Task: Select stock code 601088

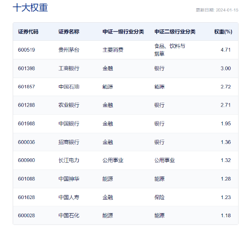Action: pyautogui.click(x=26, y=179)
